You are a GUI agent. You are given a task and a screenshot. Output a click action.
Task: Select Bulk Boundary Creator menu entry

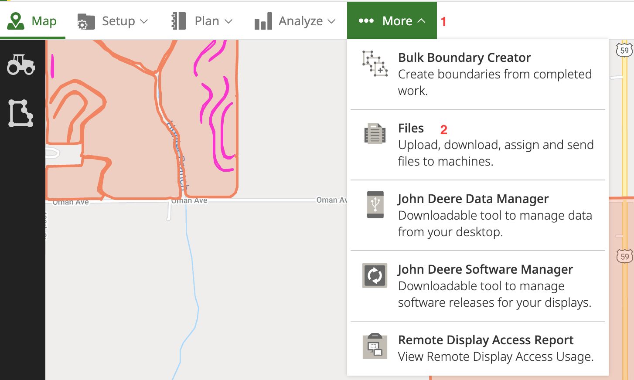click(464, 58)
